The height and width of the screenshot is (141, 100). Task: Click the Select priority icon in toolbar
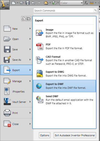54,3
